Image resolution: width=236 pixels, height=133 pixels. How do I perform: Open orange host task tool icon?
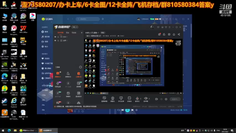pyautogui.click(x=78, y=74)
